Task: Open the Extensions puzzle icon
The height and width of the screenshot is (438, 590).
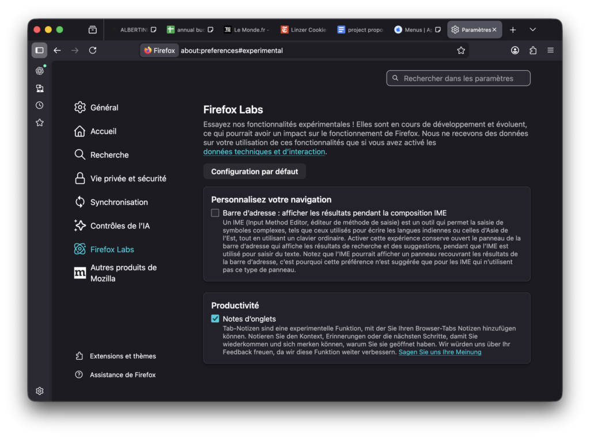Action: point(533,50)
